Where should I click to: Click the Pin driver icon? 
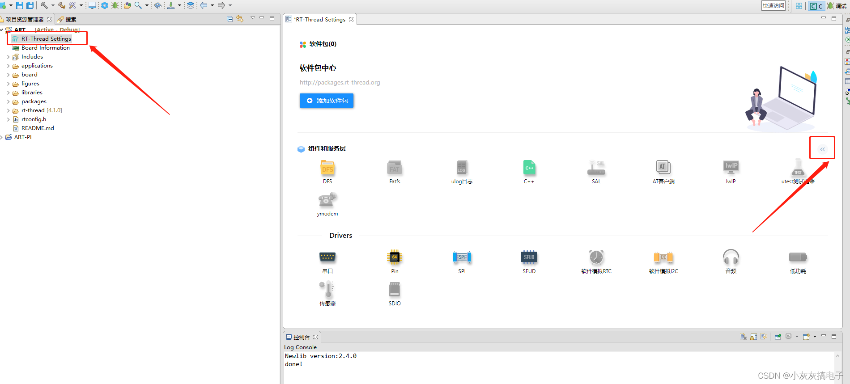(x=395, y=257)
